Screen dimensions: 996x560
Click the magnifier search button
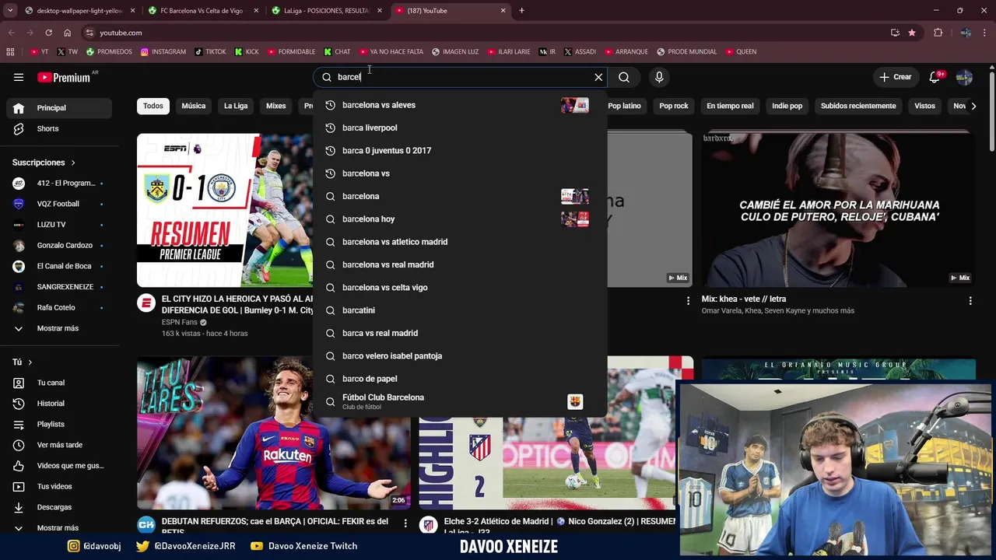click(624, 77)
